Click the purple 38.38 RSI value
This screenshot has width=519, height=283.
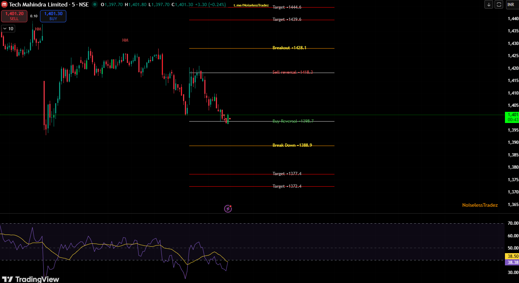512,263
